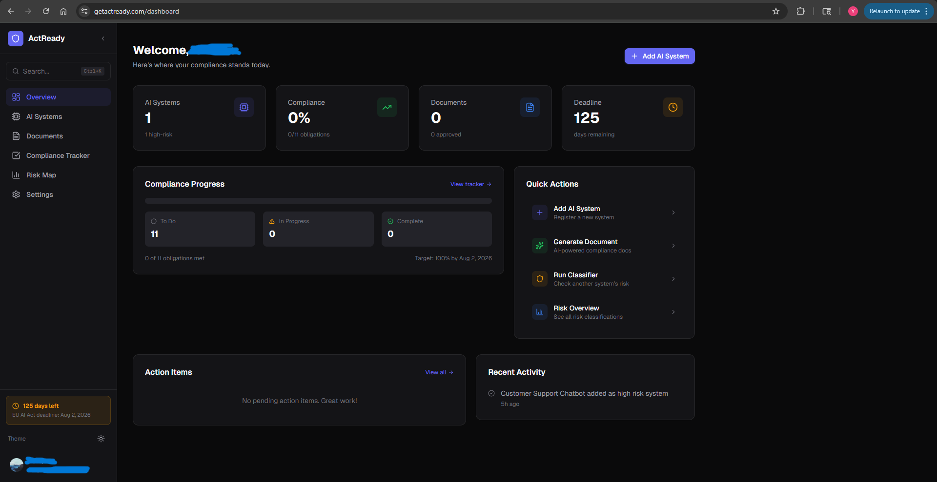Open Documents in the sidebar
Viewport: 937px width, 482px height.
coord(58,136)
